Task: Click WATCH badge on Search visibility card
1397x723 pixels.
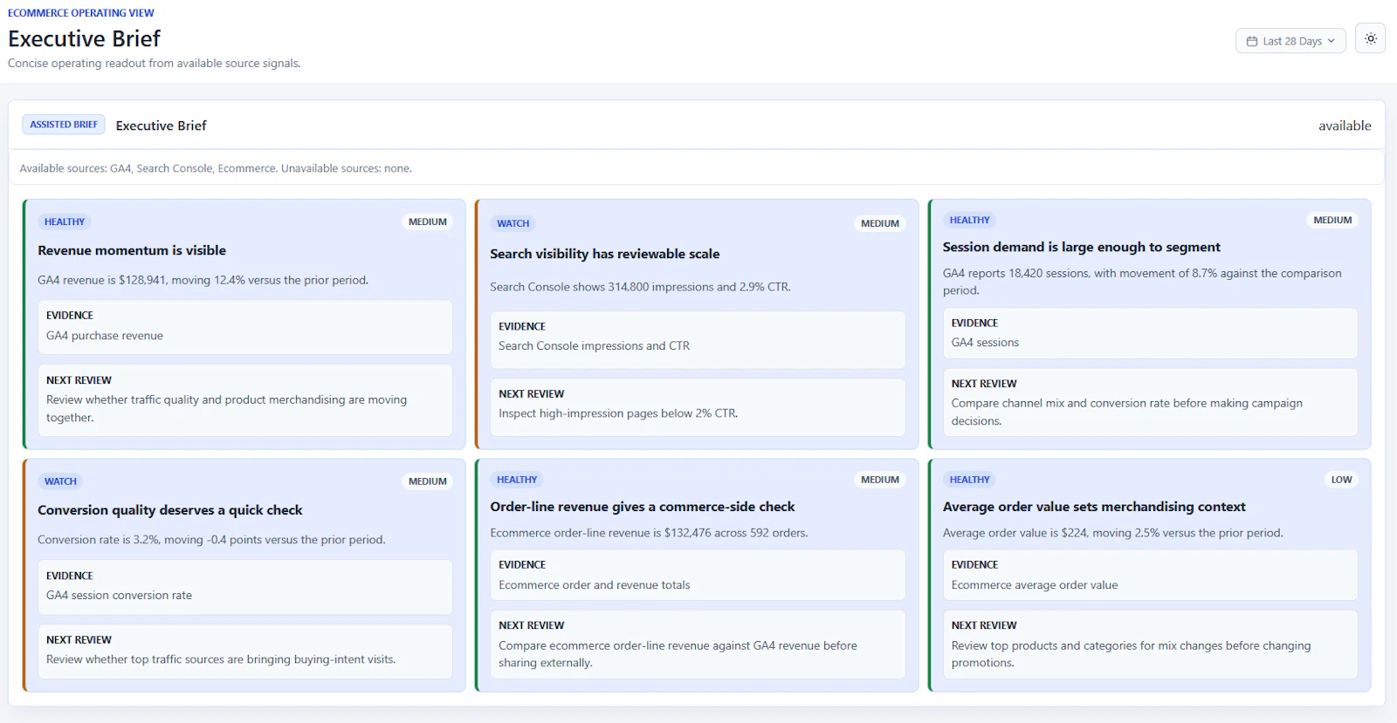Action: point(513,223)
